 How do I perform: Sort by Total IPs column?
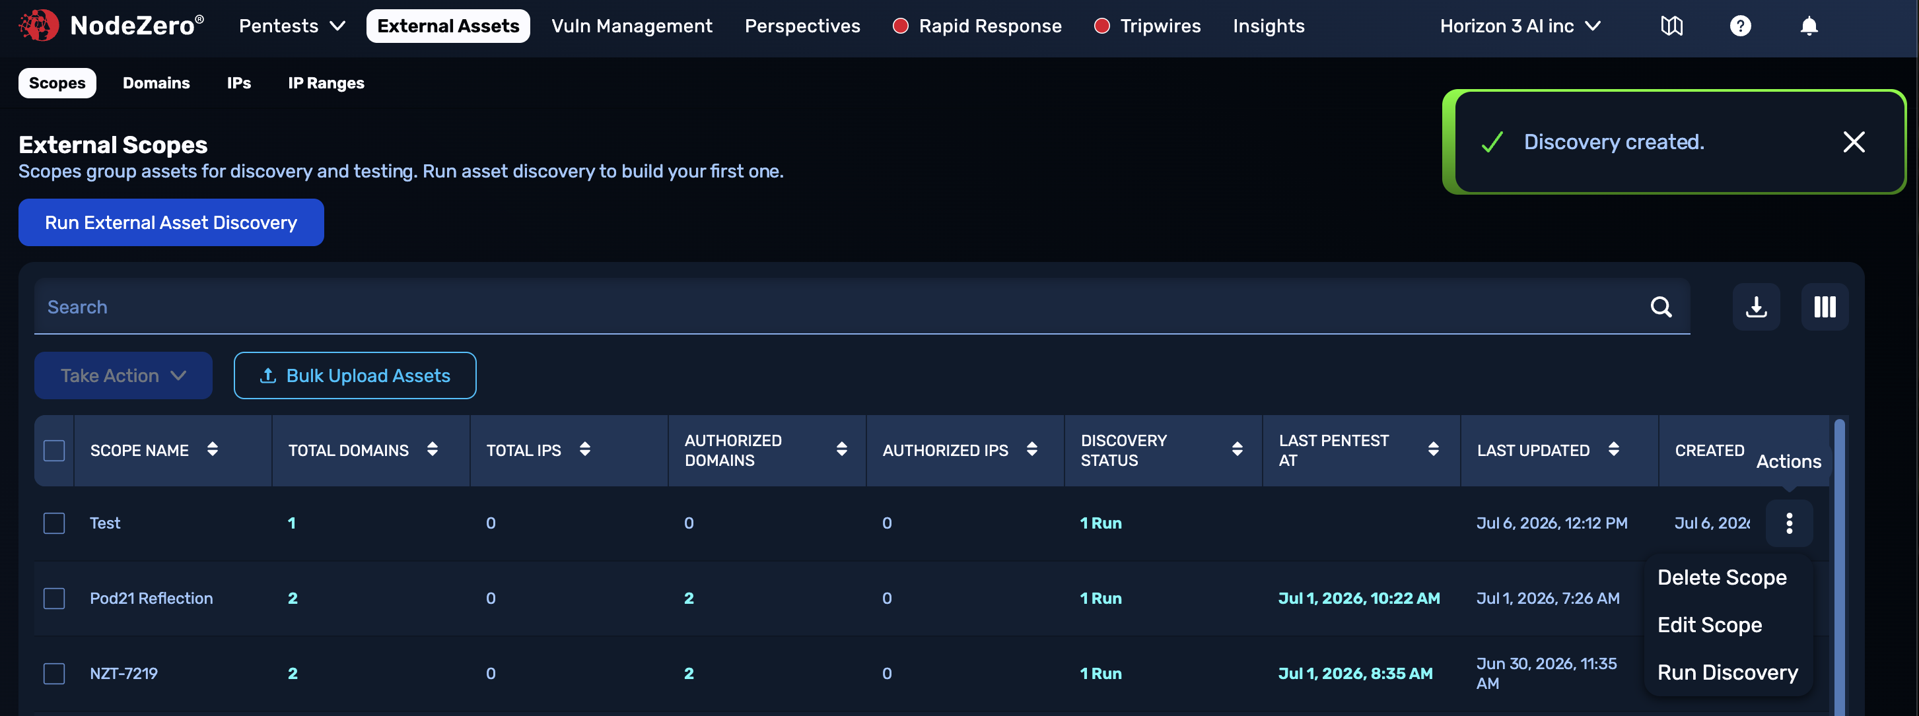(x=585, y=449)
